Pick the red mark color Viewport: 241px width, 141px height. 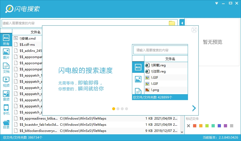click(x=195, y=126)
